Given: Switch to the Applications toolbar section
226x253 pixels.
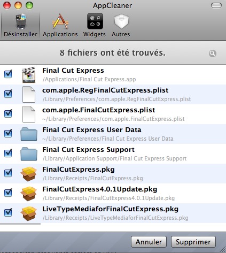Looking at the screenshot, I should [x=60, y=26].
